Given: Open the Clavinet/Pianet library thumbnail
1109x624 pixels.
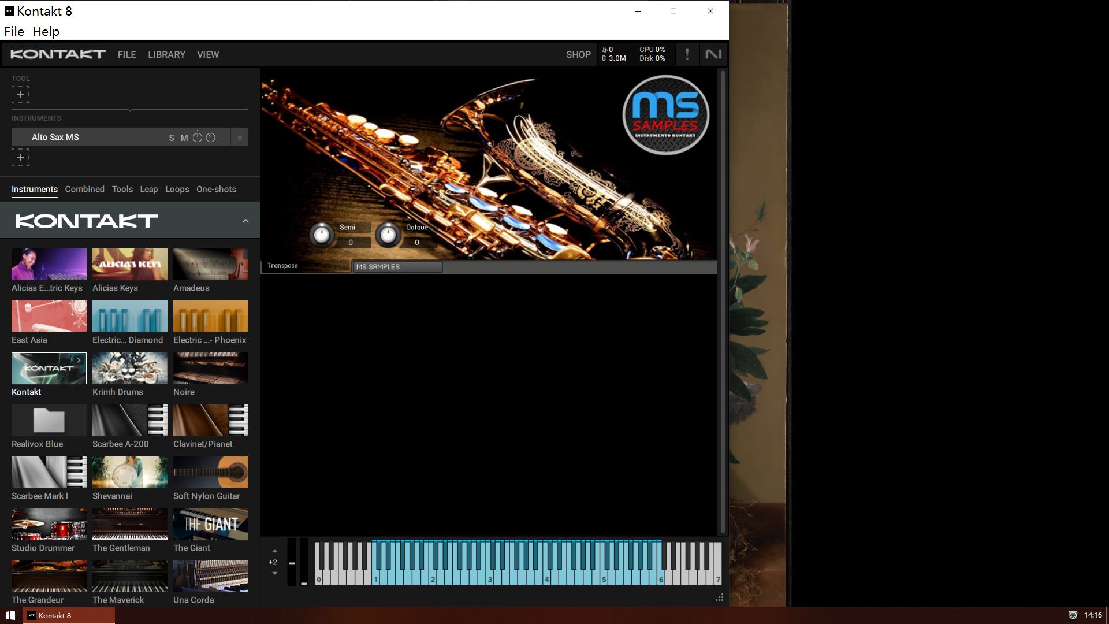Looking at the screenshot, I should click(211, 420).
